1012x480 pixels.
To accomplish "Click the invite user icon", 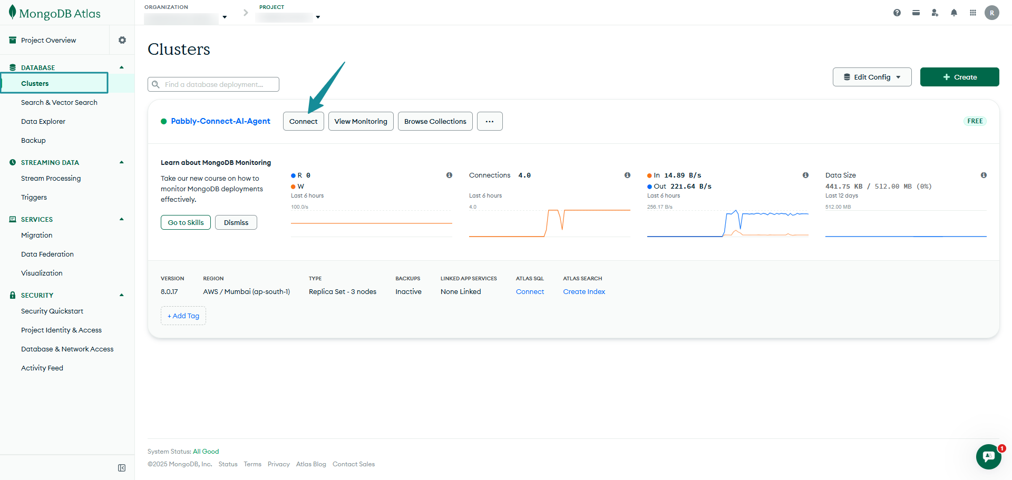I will point(935,13).
